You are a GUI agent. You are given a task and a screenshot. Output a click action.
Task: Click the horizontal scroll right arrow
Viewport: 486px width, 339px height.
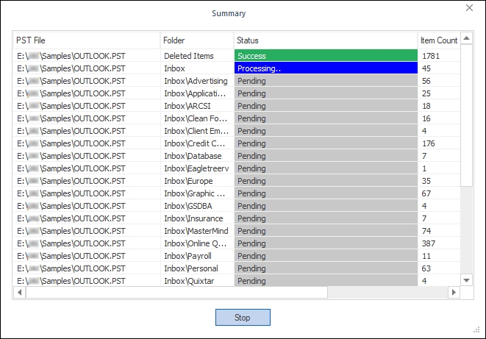454,292
